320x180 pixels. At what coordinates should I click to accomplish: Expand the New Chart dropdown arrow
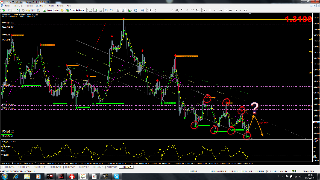[x=7, y=10]
